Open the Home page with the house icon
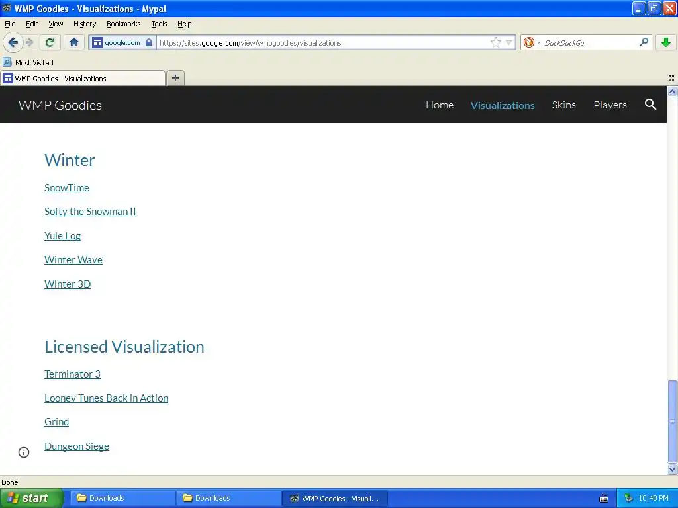 coord(74,42)
